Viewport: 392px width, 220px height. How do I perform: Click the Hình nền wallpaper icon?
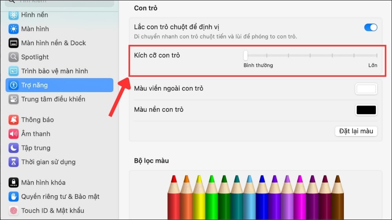click(x=14, y=15)
